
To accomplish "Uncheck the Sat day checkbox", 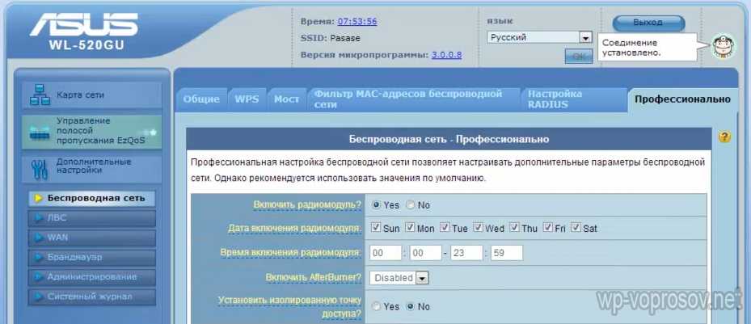I will coord(576,228).
